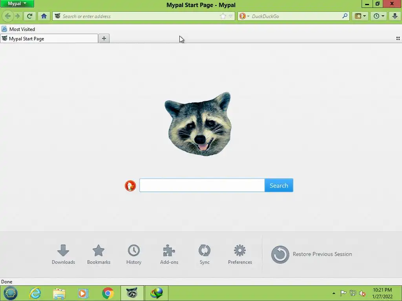
Task: Reload the current page
Action: click(29, 16)
